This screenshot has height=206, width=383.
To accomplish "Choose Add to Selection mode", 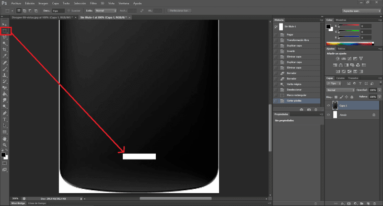I will tap(24, 11).
